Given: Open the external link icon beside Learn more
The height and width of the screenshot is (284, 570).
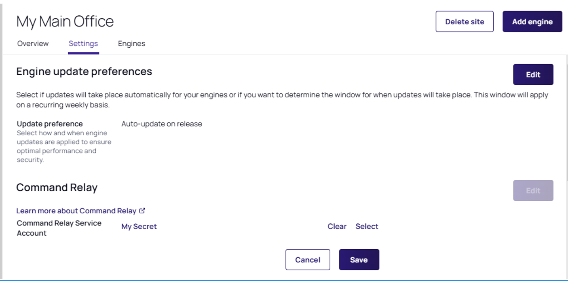Looking at the screenshot, I should pos(142,210).
